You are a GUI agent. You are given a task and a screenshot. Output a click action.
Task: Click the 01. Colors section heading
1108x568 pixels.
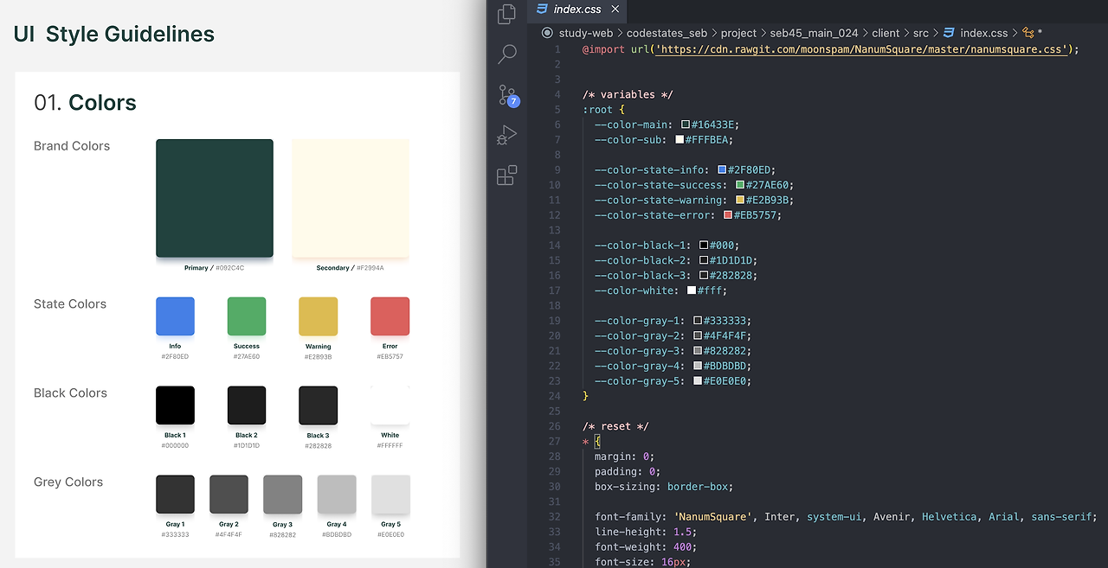85,103
